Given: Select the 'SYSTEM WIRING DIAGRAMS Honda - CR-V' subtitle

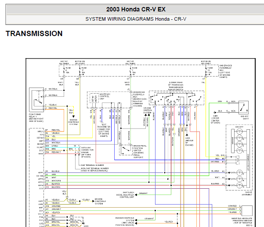Looking at the screenshot, I should [x=136, y=19].
